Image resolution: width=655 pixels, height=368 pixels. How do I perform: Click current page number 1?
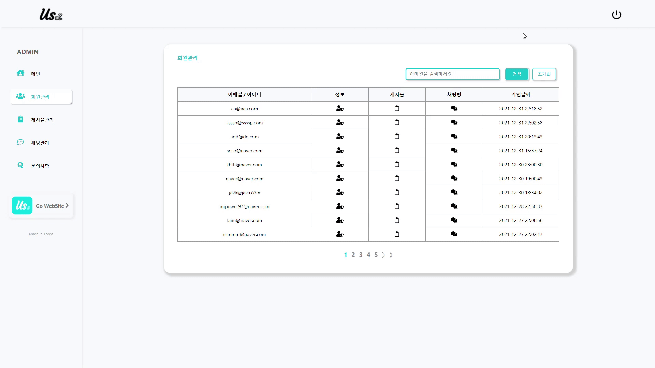(346, 255)
